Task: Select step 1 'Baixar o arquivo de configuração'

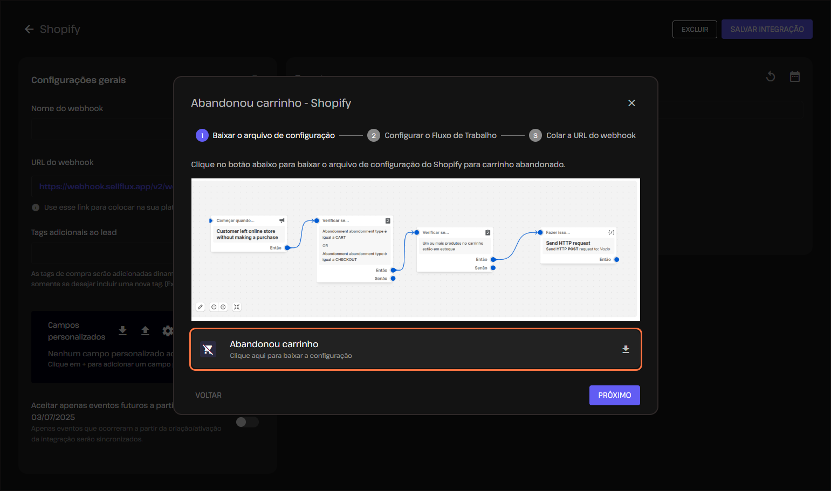Action: coord(265,135)
